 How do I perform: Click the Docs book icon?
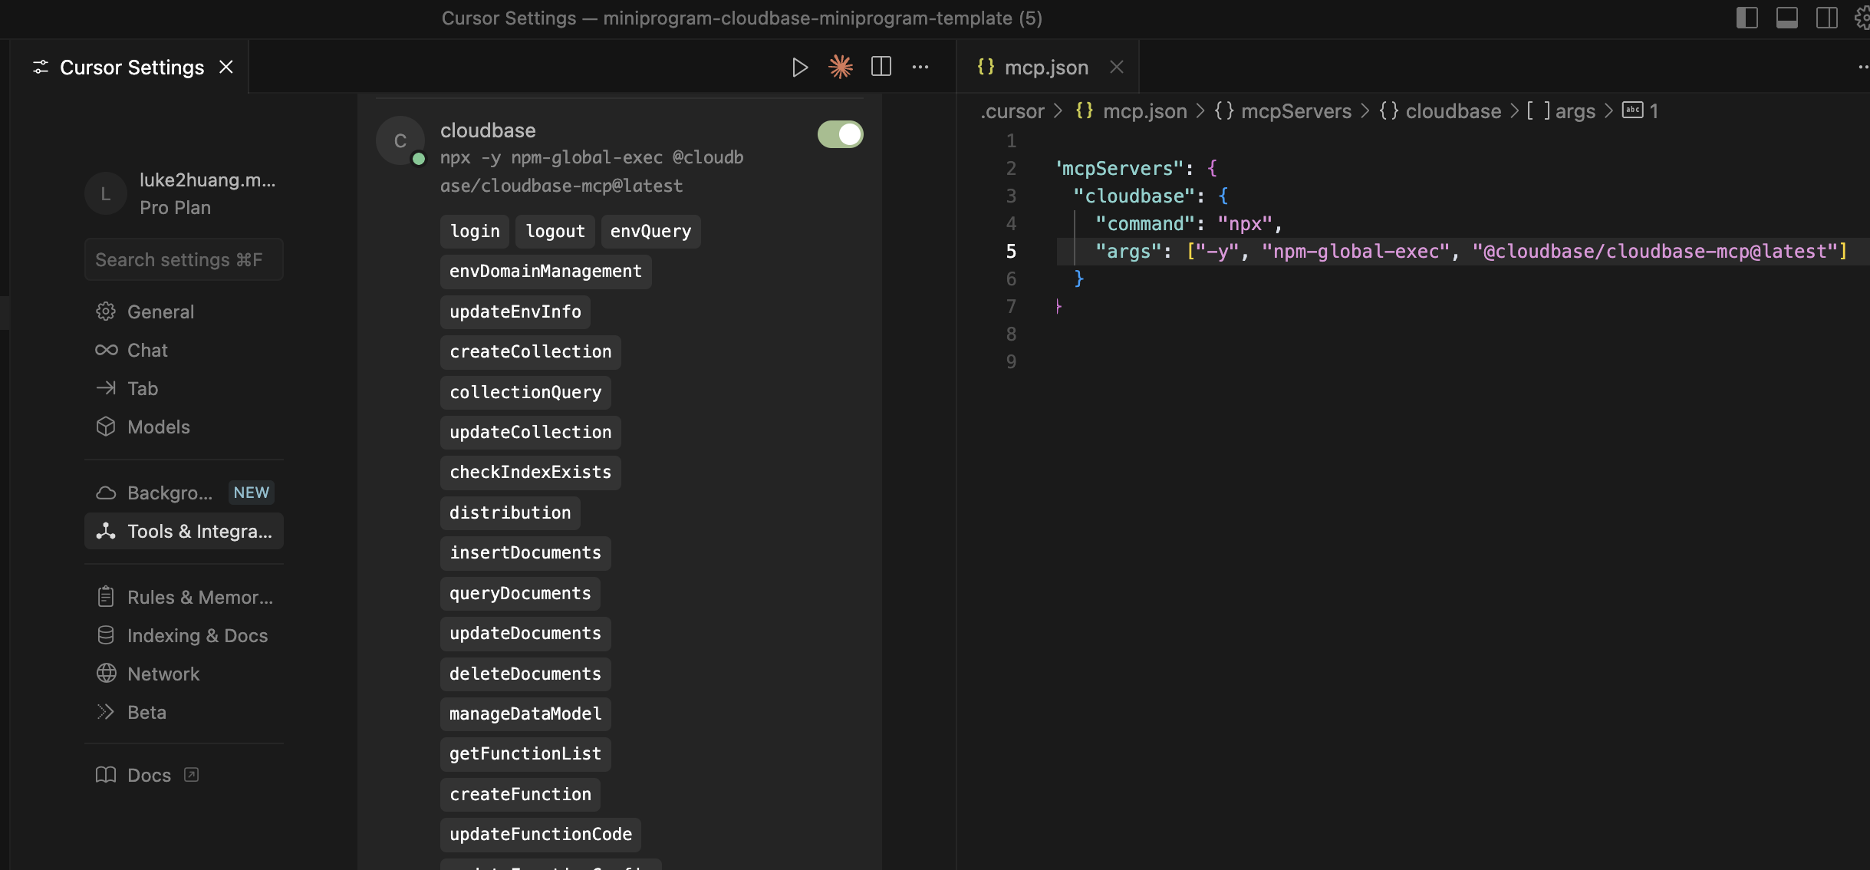coord(106,775)
